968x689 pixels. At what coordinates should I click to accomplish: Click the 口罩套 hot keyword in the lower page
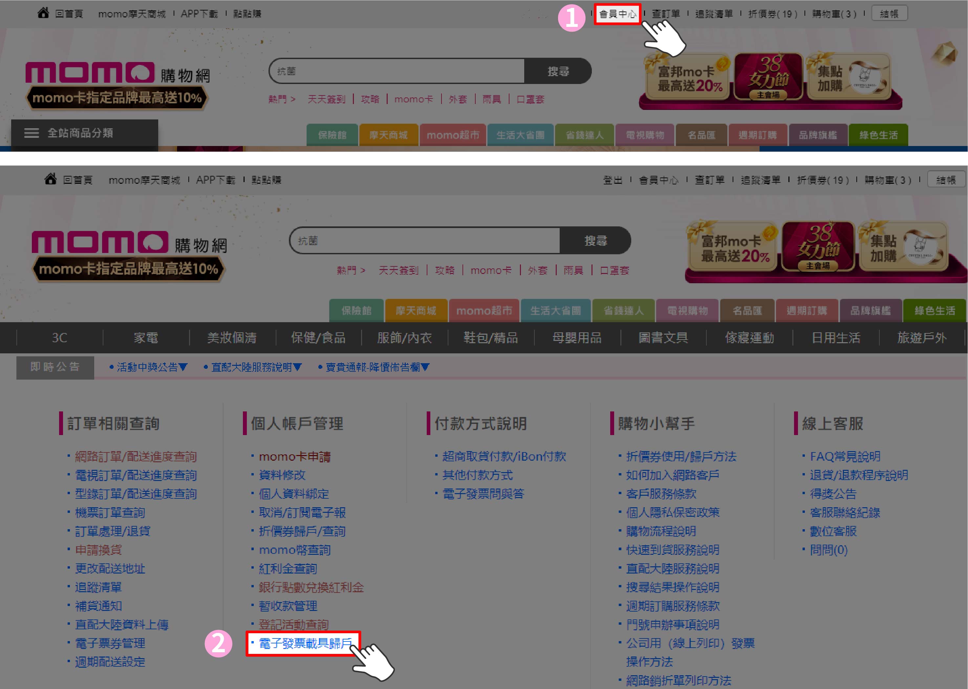coord(614,270)
